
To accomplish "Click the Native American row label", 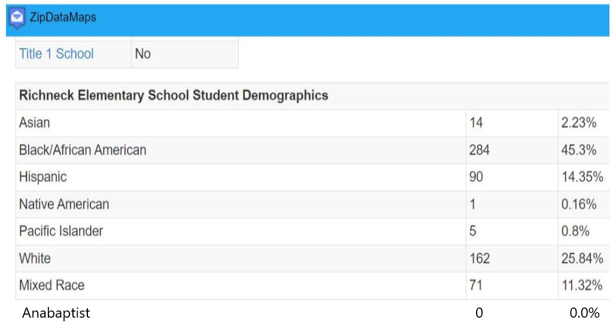I will (64, 204).
